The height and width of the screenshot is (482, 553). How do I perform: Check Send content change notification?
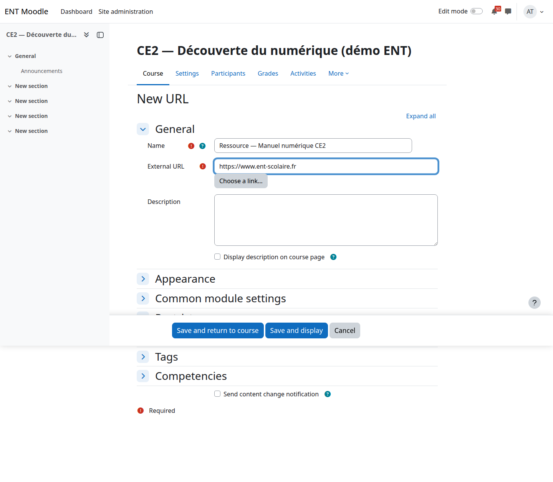[x=217, y=394]
